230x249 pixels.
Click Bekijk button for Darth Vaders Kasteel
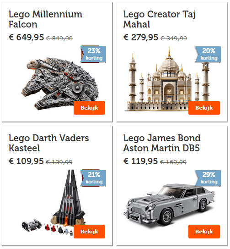click(x=89, y=232)
